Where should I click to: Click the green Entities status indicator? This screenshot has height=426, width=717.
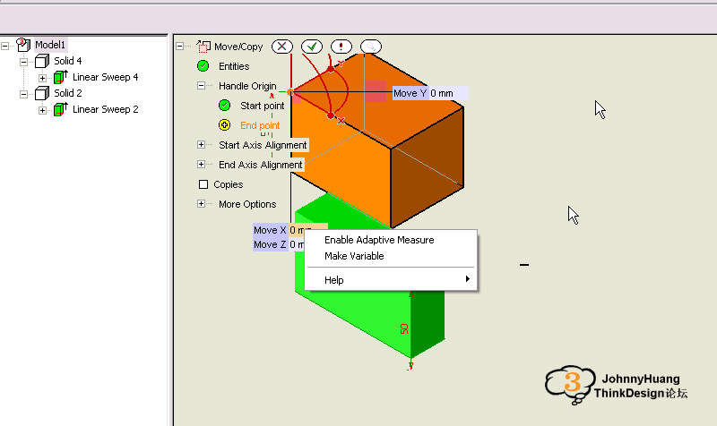click(203, 66)
